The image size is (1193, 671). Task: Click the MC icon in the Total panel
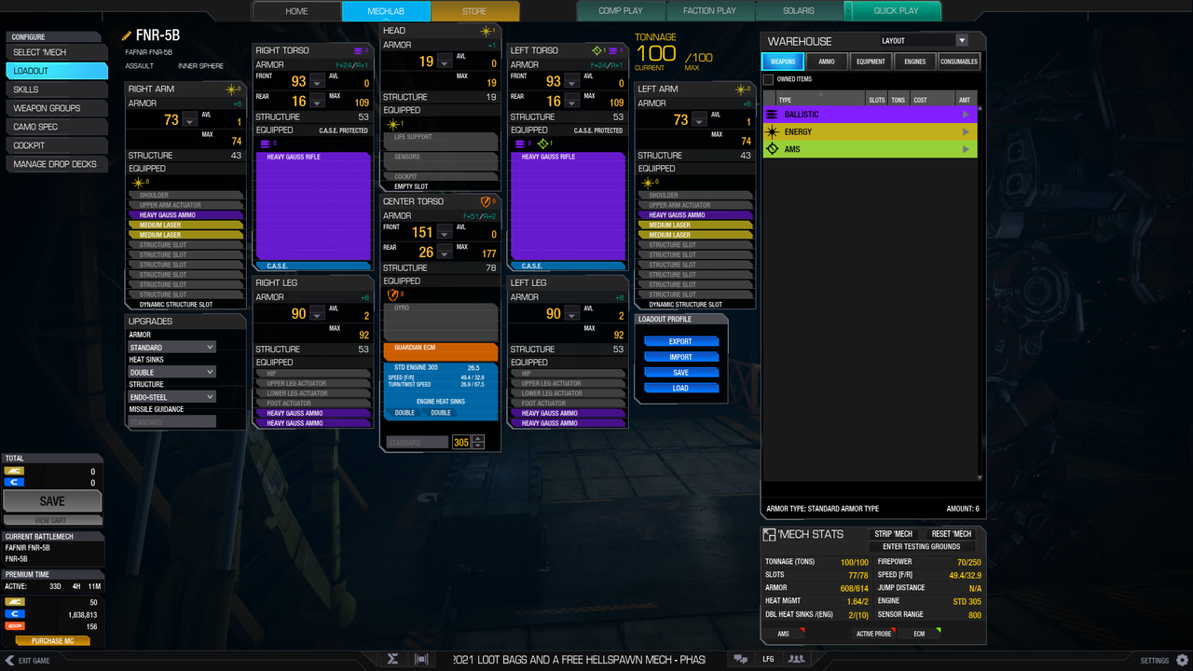click(14, 471)
